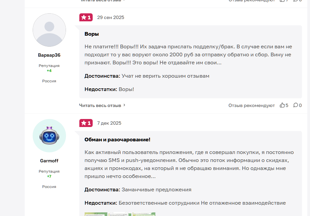Open comments icon on Варвар36's review
This screenshot has height=216, width=310.
click(x=296, y=105)
